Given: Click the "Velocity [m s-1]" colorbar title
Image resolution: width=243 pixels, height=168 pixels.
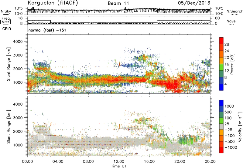Looking at the screenshot, I should coord(240,127).
